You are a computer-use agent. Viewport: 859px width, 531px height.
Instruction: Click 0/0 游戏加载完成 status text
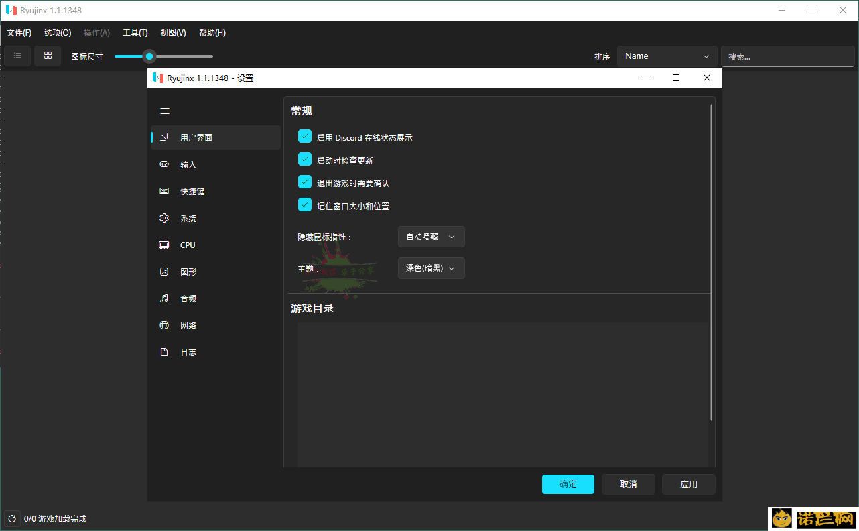pos(55,519)
